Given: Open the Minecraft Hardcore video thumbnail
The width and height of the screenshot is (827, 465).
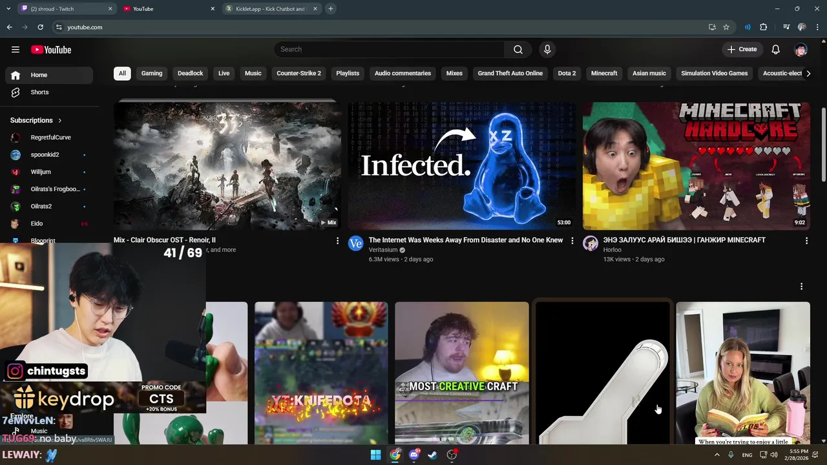Looking at the screenshot, I should click(696, 165).
